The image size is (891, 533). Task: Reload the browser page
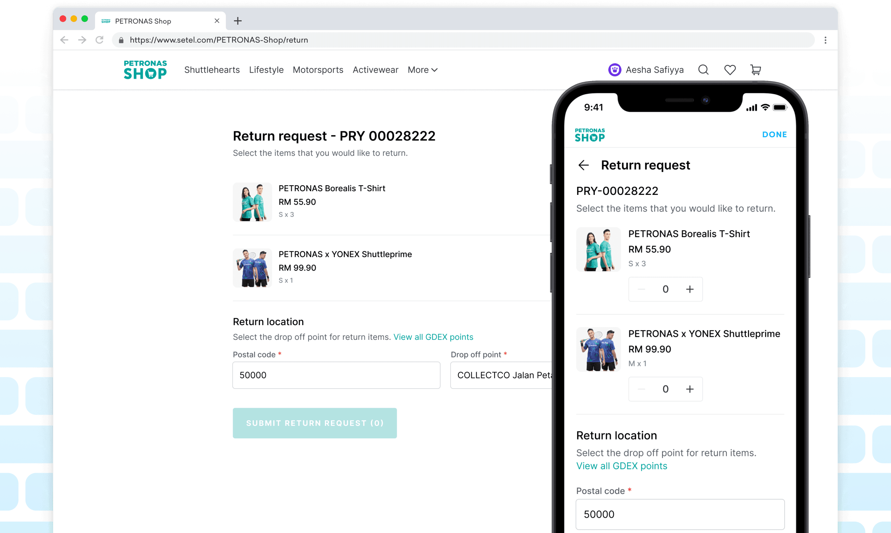[x=100, y=40]
